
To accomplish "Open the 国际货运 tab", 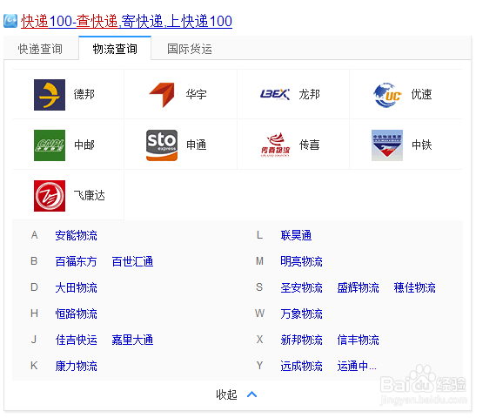I will point(190,49).
